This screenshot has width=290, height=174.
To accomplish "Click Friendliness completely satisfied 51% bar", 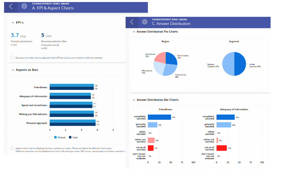I will [159, 117].
